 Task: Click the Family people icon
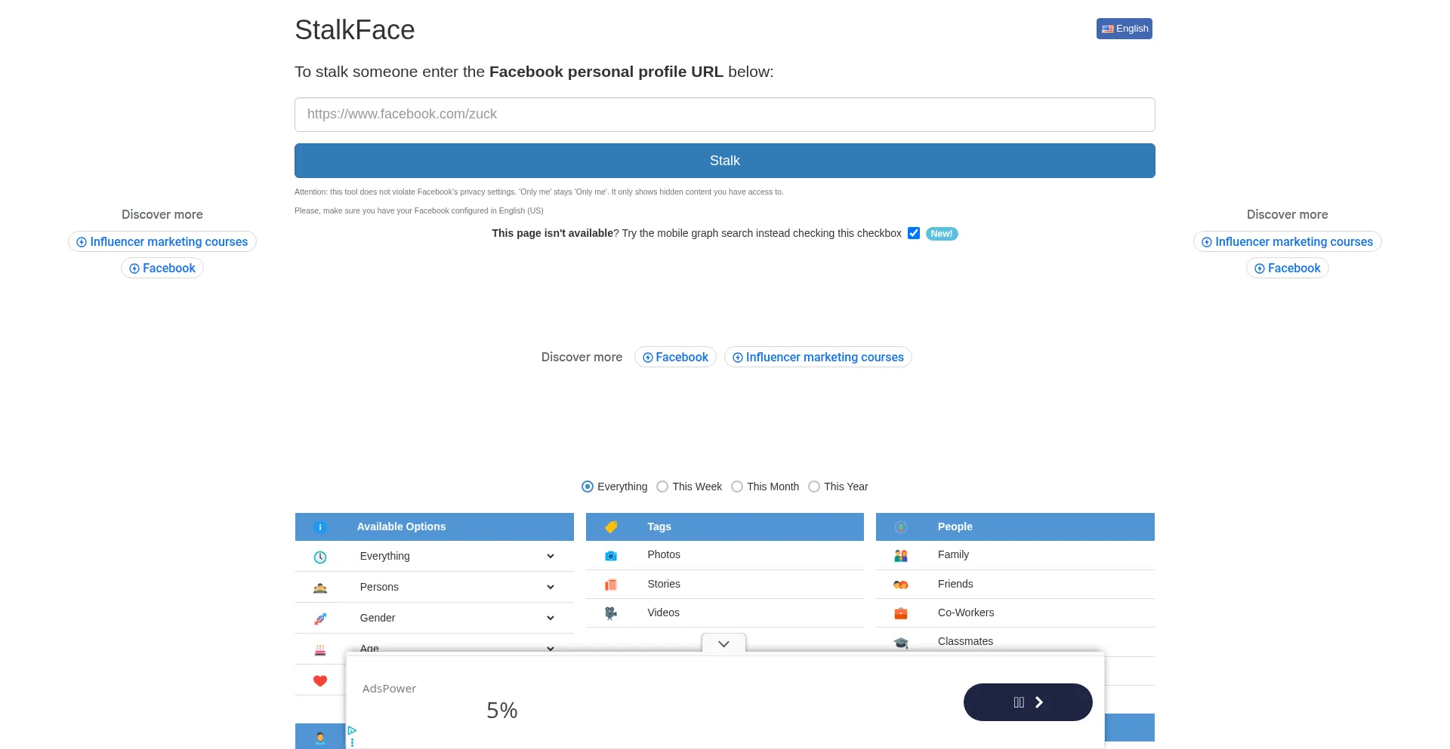tap(900, 555)
